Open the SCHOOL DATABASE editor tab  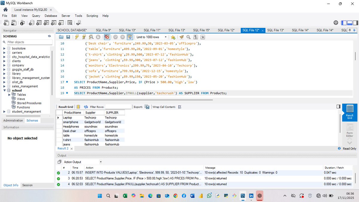coord(72,30)
